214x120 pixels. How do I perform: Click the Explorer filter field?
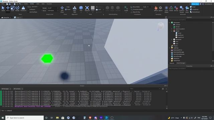(x=190, y=20)
